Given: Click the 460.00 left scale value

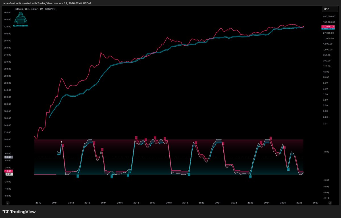Looking at the screenshot, I should [8, 12].
